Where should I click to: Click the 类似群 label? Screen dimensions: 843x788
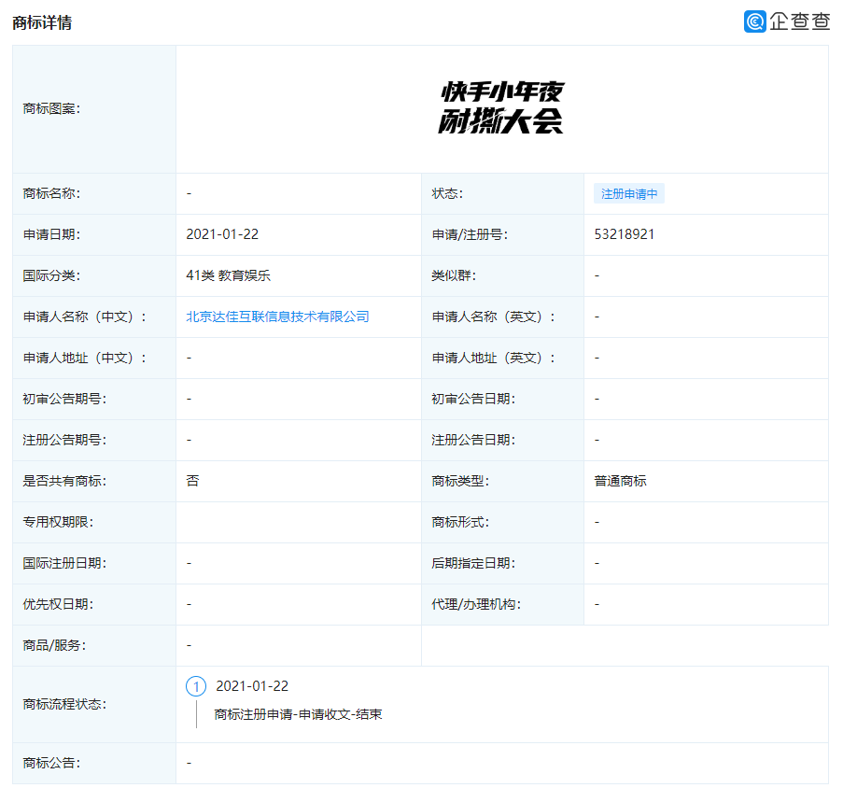[454, 275]
